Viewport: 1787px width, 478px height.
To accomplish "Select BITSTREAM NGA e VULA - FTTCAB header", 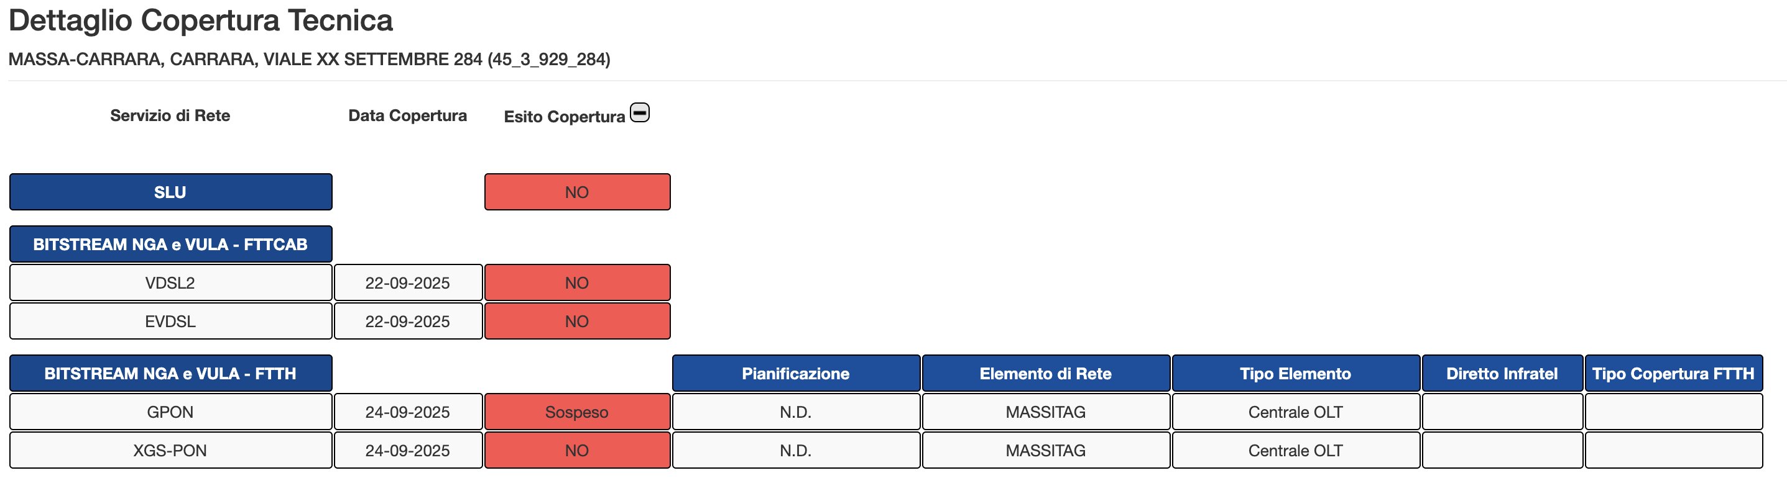I will pyautogui.click(x=170, y=244).
